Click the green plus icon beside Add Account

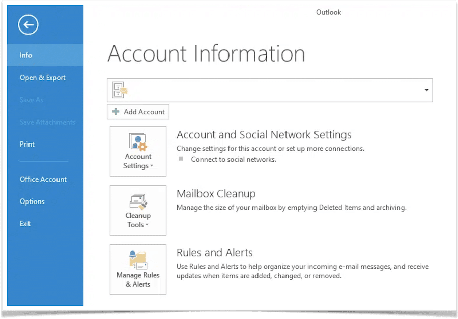tap(116, 112)
